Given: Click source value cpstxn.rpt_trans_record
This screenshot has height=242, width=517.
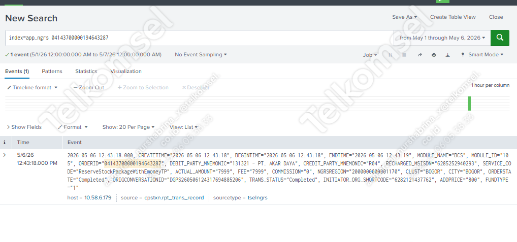Looking at the screenshot, I should point(174,198).
